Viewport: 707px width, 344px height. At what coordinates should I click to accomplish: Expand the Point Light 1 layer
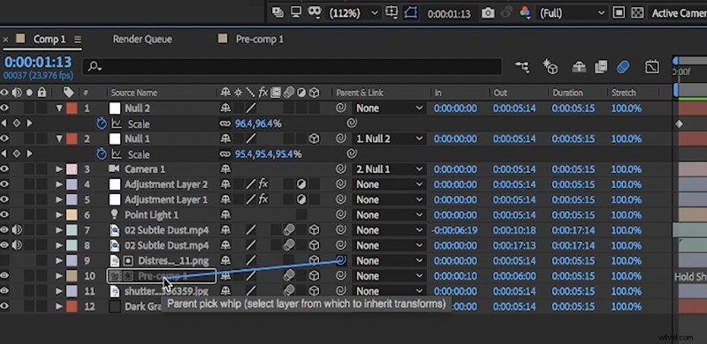click(59, 214)
